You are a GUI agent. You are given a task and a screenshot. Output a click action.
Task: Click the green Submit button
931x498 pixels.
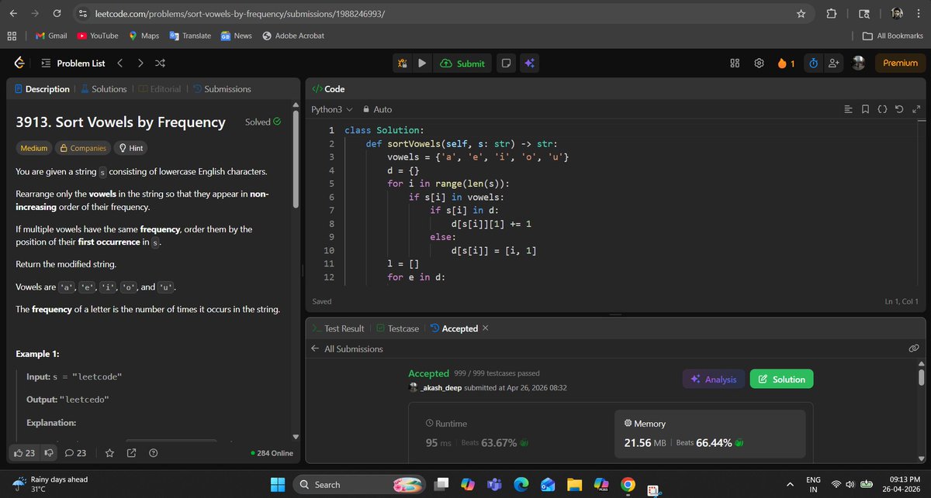462,63
